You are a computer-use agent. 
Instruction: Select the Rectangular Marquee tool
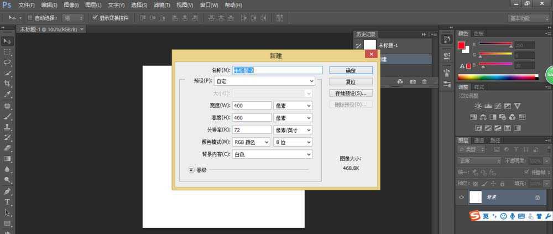click(x=8, y=52)
